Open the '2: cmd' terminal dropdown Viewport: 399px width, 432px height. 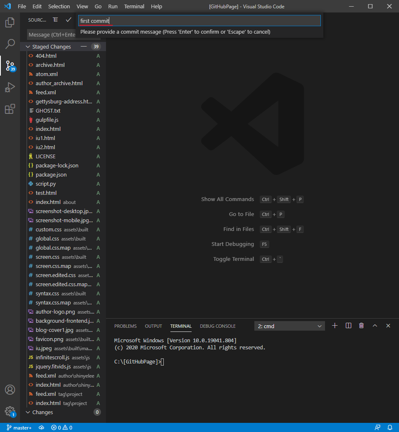(290, 326)
